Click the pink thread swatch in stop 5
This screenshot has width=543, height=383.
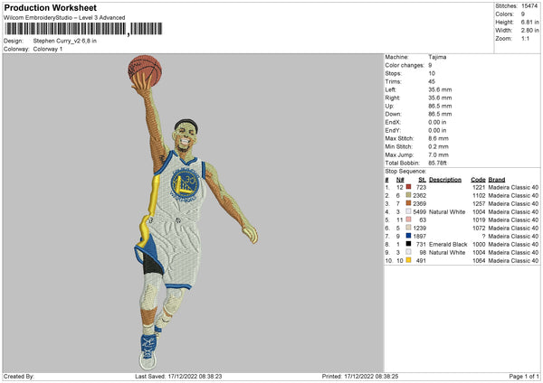[409, 220]
